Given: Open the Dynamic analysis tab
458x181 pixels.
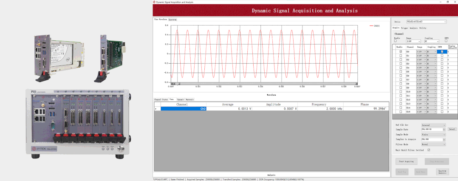Looking at the screenshot, I should [181, 99].
